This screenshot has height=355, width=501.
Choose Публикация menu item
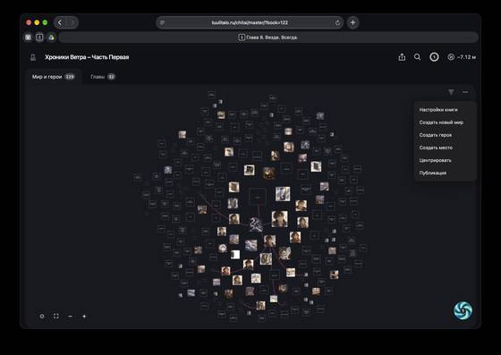pyautogui.click(x=433, y=173)
